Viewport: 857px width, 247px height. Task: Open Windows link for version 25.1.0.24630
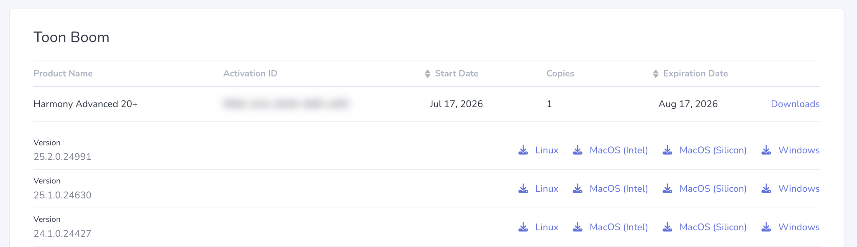click(799, 188)
